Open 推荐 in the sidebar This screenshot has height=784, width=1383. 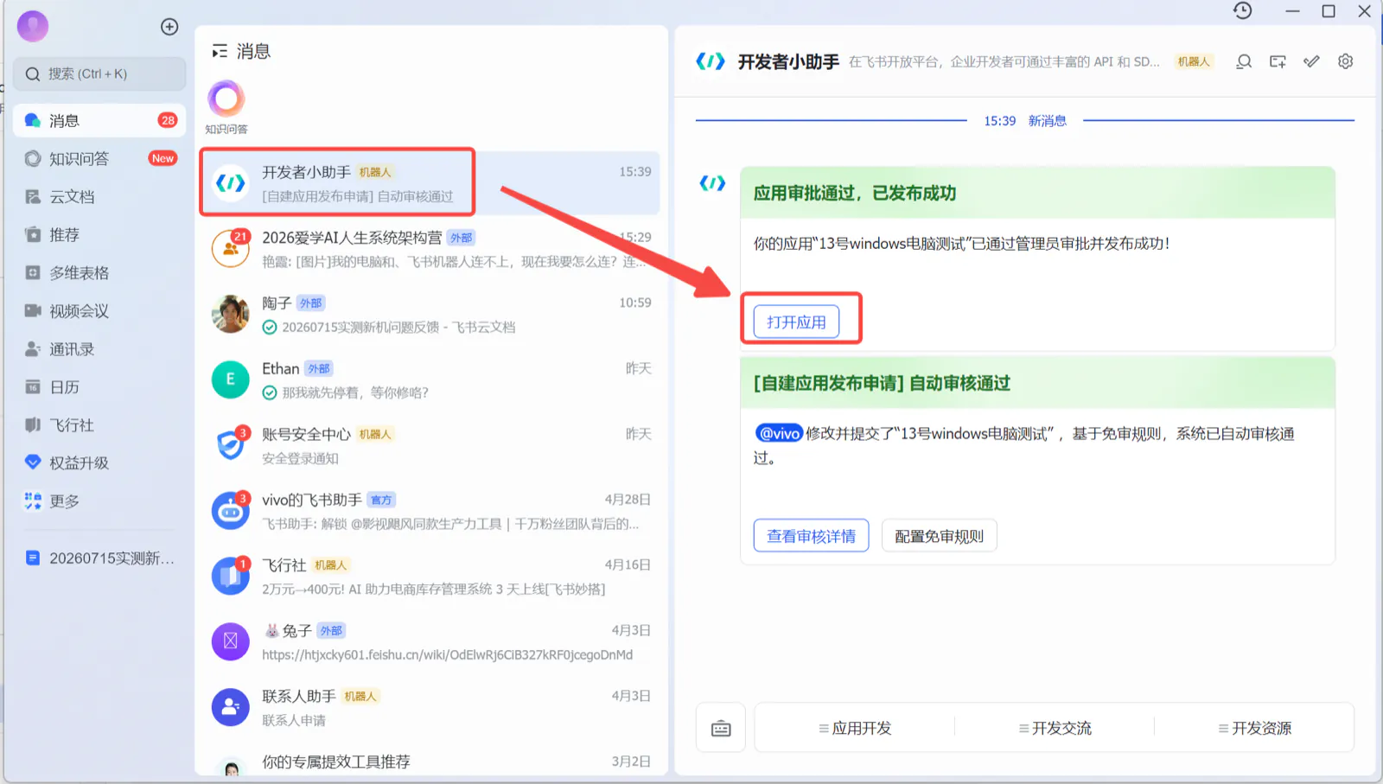[x=99, y=234]
